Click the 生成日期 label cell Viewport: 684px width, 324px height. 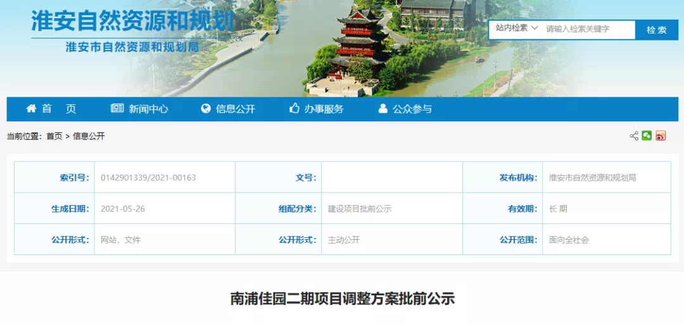point(54,208)
